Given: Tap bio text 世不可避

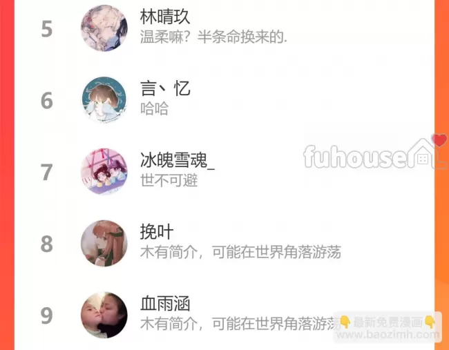Looking at the screenshot, I should click(x=169, y=181).
